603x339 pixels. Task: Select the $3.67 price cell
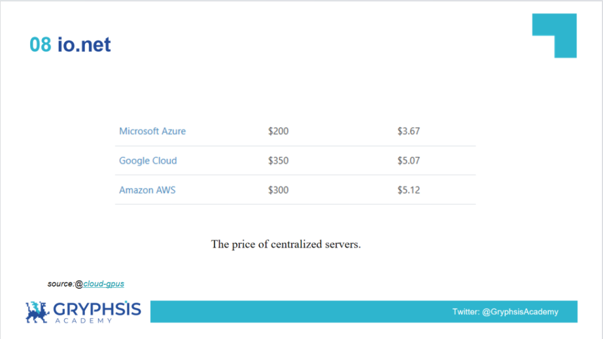408,131
